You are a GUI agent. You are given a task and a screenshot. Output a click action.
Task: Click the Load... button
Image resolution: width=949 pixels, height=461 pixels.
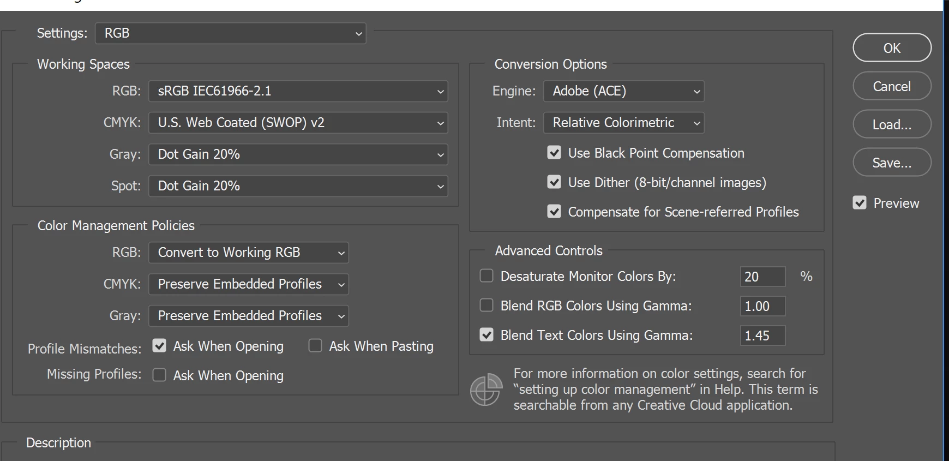pyautogui.click(x=892, y=124)
